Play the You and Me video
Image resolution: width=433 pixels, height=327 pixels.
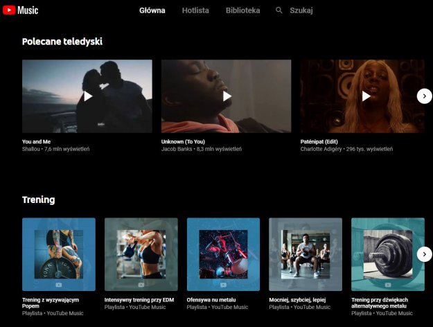pyautogui.click(x=87, y=96)
